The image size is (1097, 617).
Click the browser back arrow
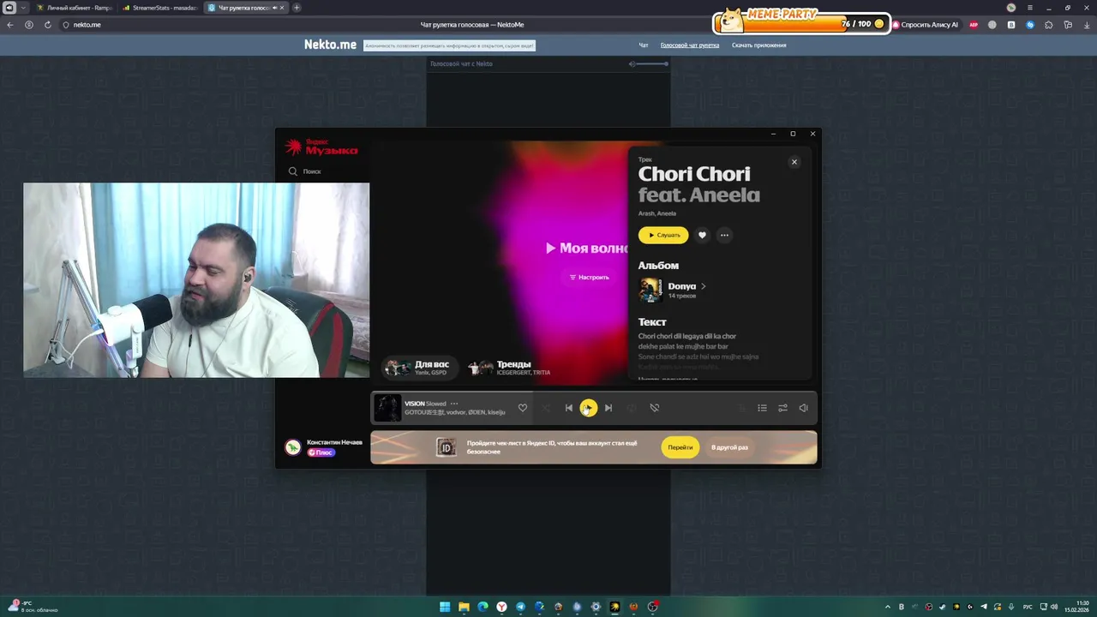tap(10, 25)
